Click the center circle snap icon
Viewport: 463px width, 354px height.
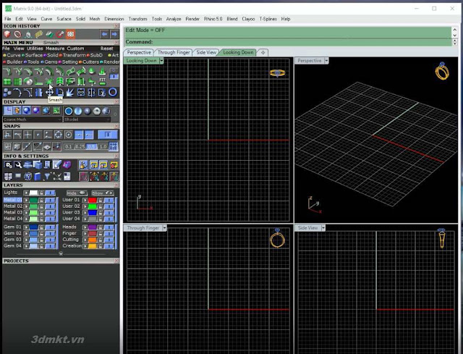[69, 135]
